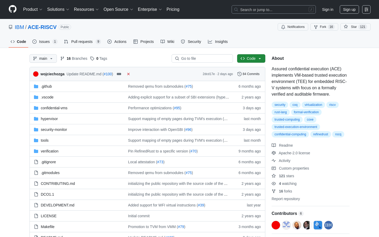Open Custom properties link
The width and height of the screenshot is (379, 237).
pos(290,168)
